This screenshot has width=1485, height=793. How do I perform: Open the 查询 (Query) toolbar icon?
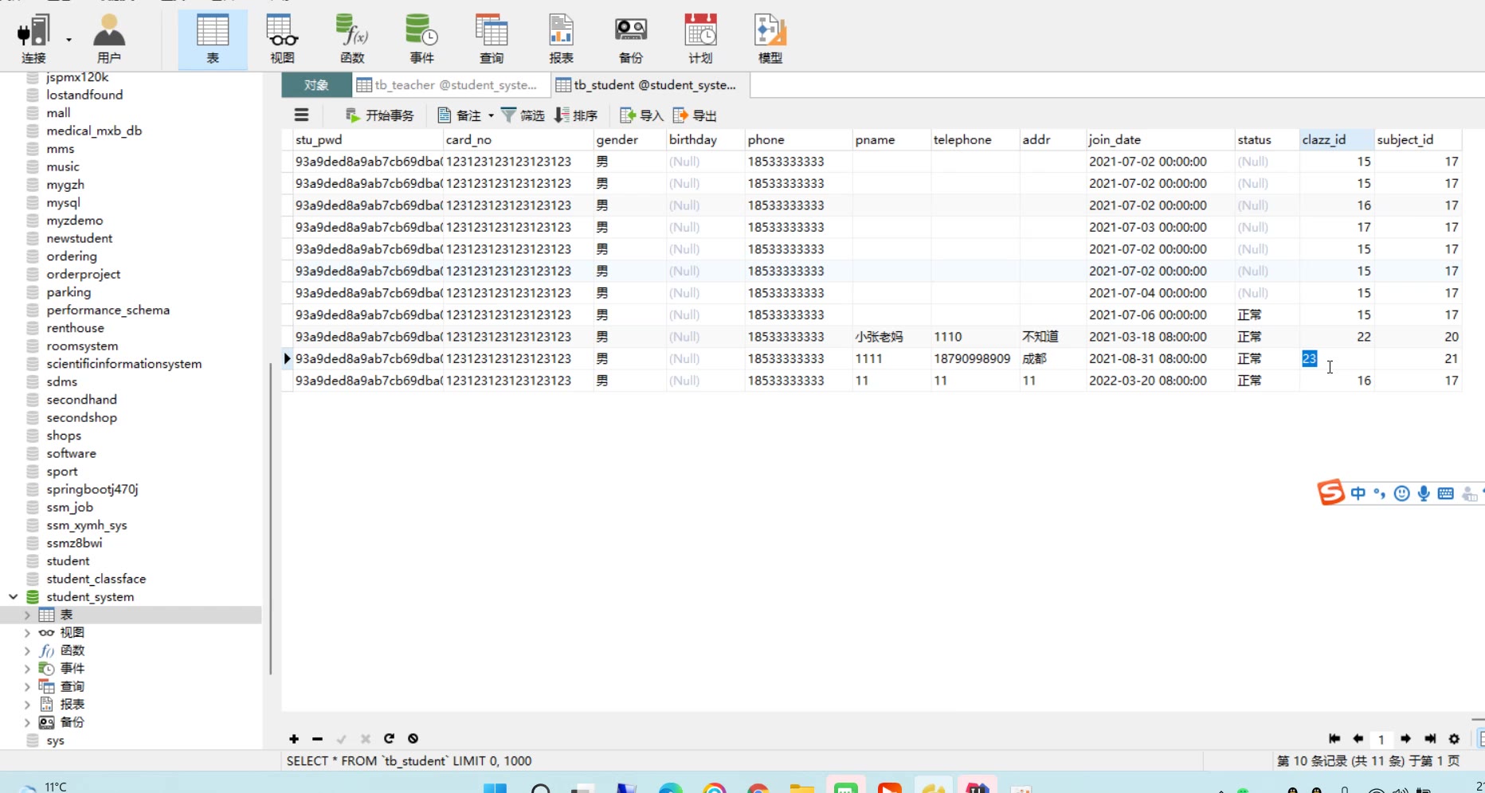[x=491, y=38]
